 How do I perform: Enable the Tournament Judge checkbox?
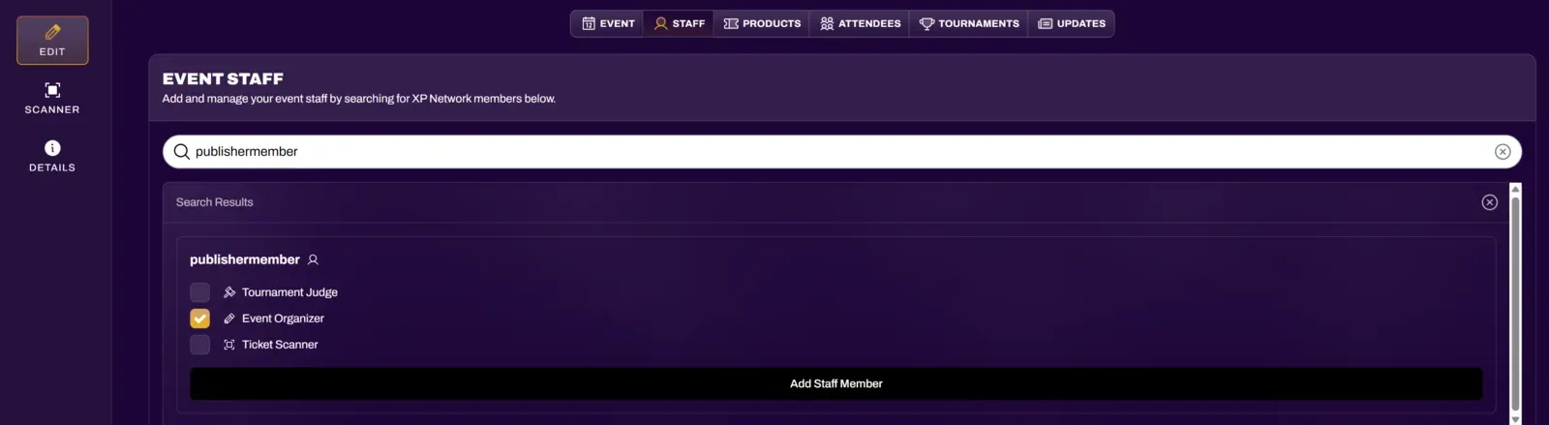coord(199,292)
